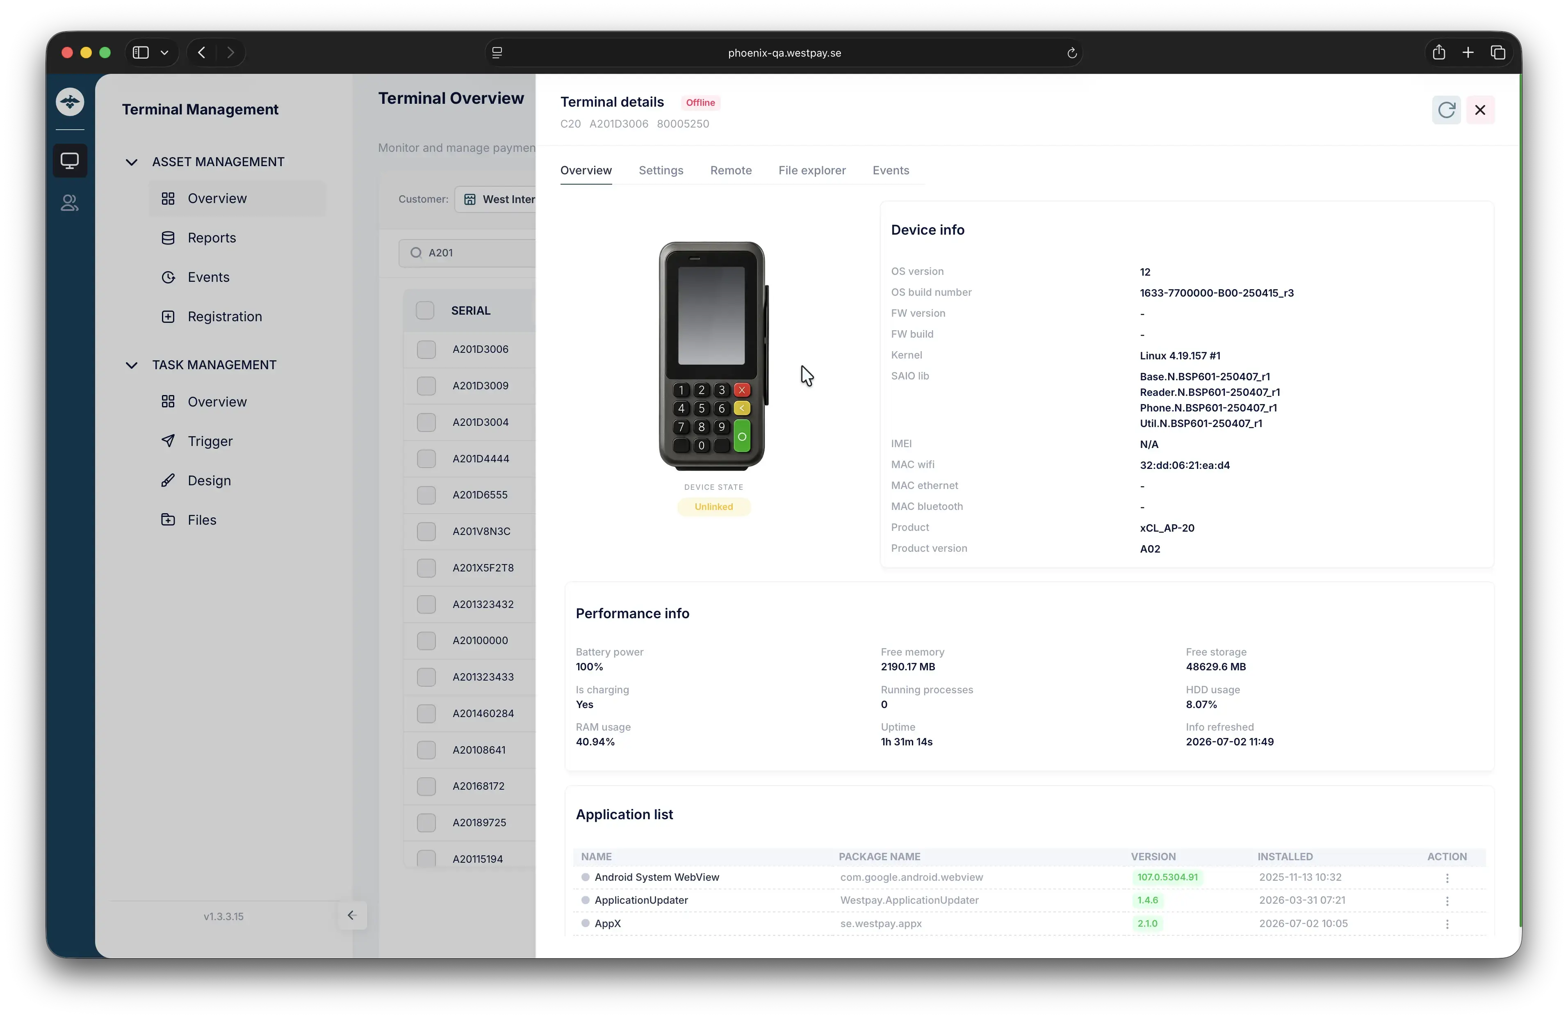Collapse the ASSET MANAGEMENT section
1568x1019 pixels.
(x=132, y=162)
